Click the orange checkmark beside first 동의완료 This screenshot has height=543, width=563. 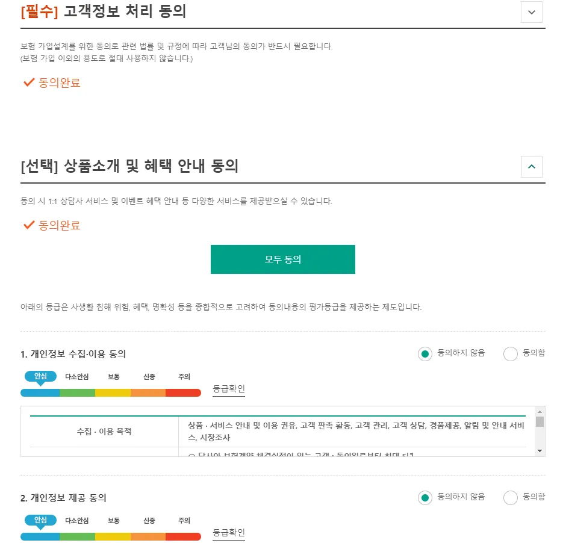pos(28,82)
